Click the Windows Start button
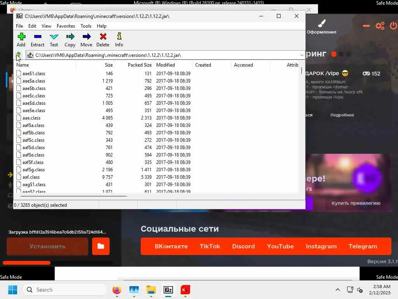The width and height of the screenshot is (398, 299). click(x=13, y=290)
